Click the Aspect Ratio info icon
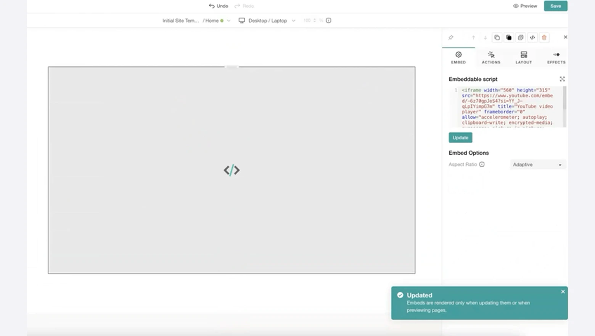This screenshot has height=336, width=595. tap(482, 164)
